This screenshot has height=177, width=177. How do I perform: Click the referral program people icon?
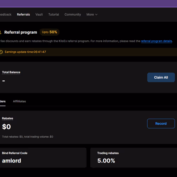(0, 32)
